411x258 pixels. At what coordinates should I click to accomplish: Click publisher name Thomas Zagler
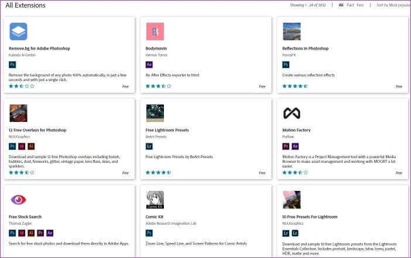pyautogui.click(x=20, y=224)
